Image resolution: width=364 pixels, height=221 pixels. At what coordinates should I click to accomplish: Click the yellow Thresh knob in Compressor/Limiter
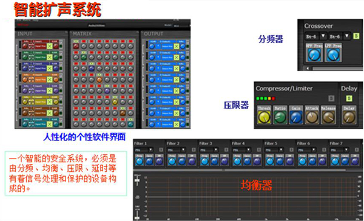tap(264, 117)
